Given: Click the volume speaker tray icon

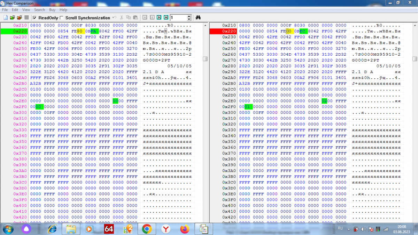Looking at the screenshot, I should [x=364, y=229].
